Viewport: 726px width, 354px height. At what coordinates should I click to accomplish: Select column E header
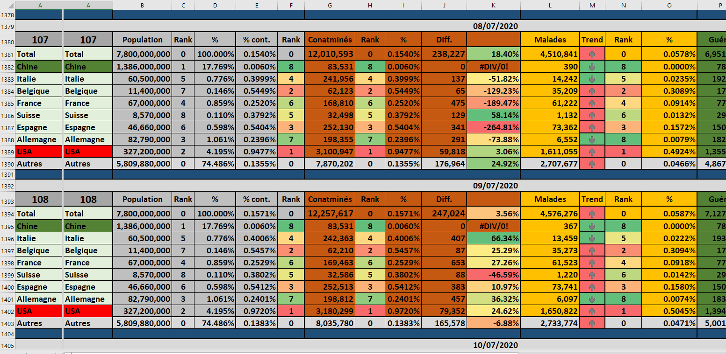tap(257, 5)
